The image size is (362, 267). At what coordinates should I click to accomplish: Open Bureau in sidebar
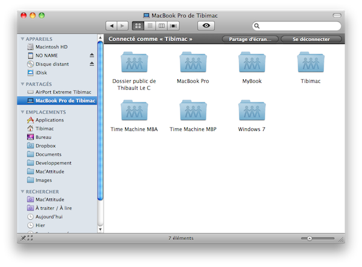pyautogui.click(x=57, y=137)
